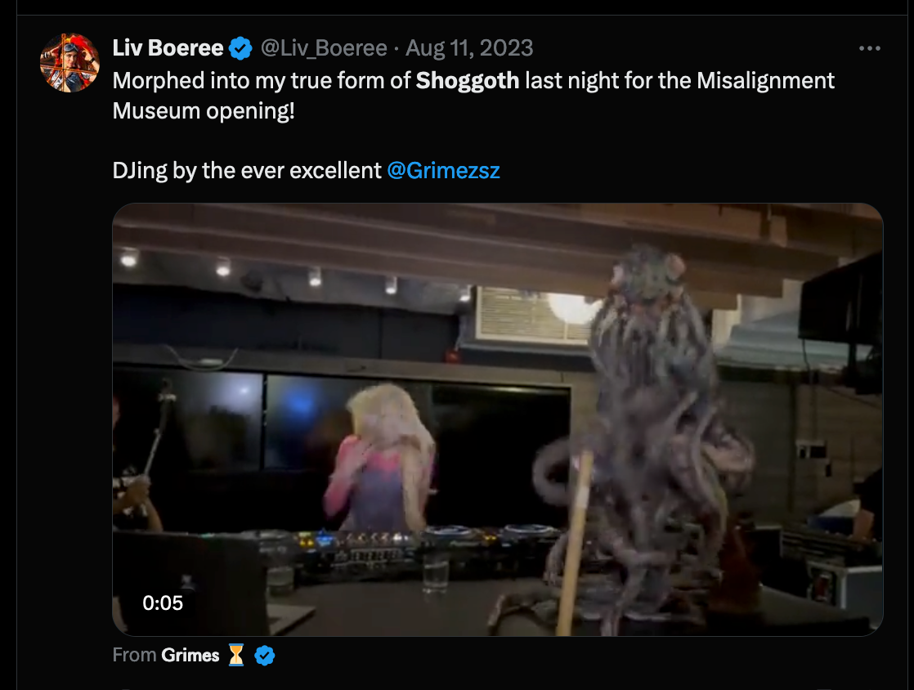914x690 pixels.
Task: Open the three-dot More options menu
Action: 870,48
